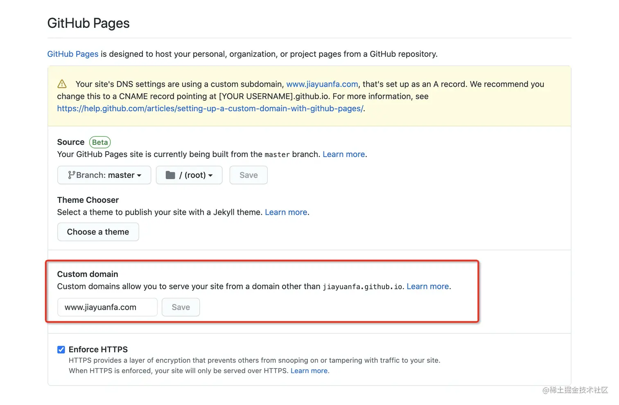The height and width of the screenshot is (405, 619).
Task: Click the folder icon beside / (root)
Action: pos(170,175)
